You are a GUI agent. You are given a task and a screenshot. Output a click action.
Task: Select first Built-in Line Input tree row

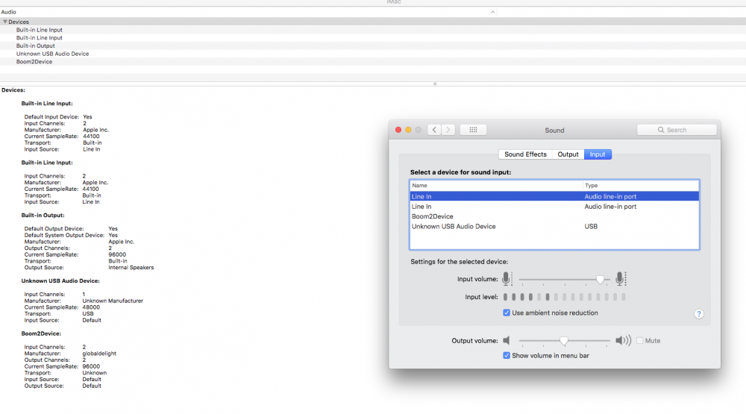tap(39, 30)
